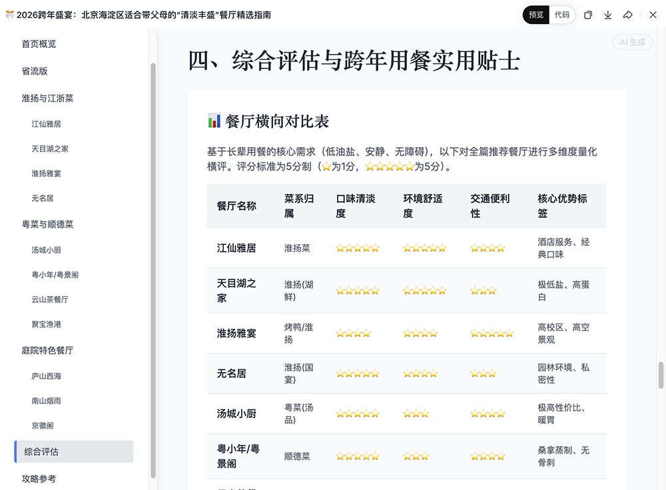Viewport: 666px width, 490px height.
Task: Select 京徽阁 under 庭院特色餐厅
Action: (45, 425)
